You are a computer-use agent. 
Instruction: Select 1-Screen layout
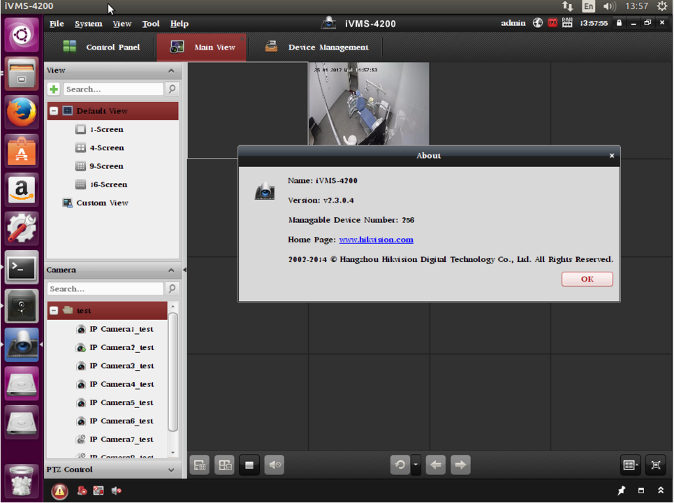(x=107, y=129)
